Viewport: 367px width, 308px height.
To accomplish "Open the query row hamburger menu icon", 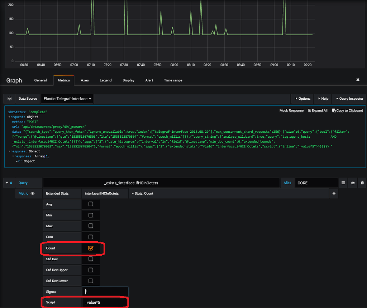I will [x=343, y=183].
